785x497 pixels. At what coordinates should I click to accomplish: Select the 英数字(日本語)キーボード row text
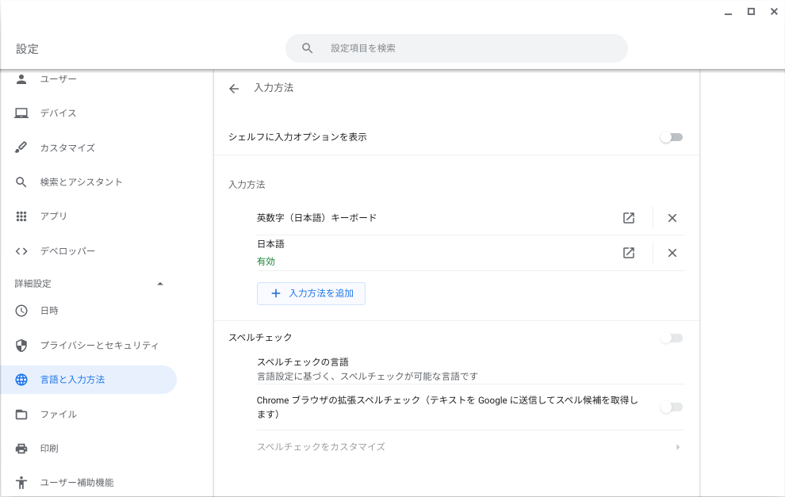pyautogui.click(x=316, y=218)
